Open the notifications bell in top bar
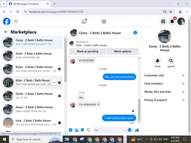Image resolution: width=191 pixels, height=143 pixels. pyautogui.click(x=172, y=21)
